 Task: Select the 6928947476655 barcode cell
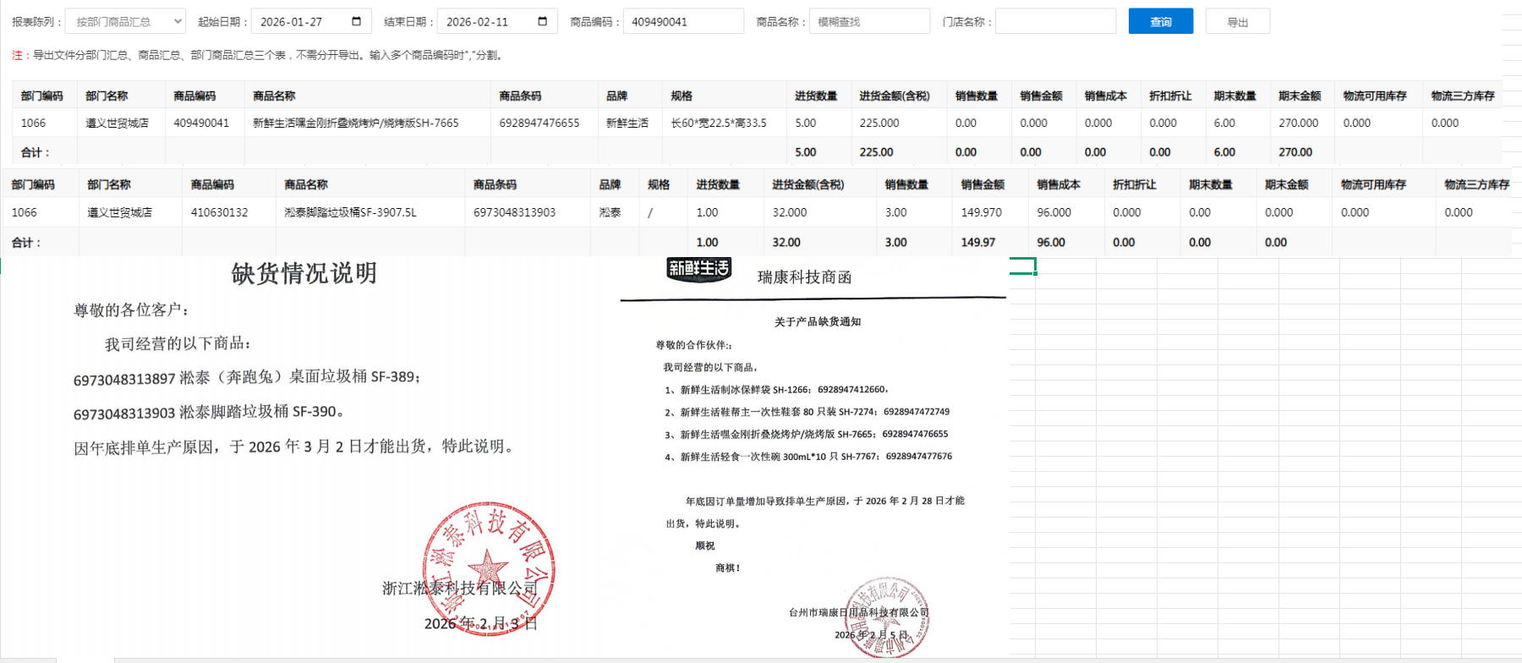pyautogui.click(x=539, y=123)
